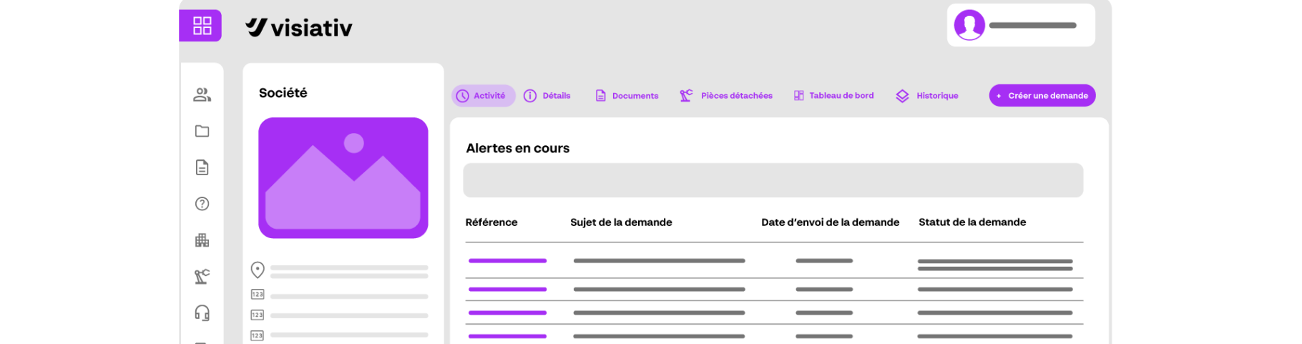The height and width of the screenshot is (344, 1302).
Task: Click the gray bar under Alertes en cours
Action: point(773,180)
